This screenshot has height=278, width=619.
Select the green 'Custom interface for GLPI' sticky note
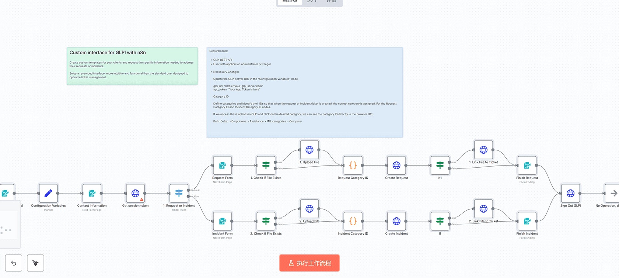[x=132, y=66]
